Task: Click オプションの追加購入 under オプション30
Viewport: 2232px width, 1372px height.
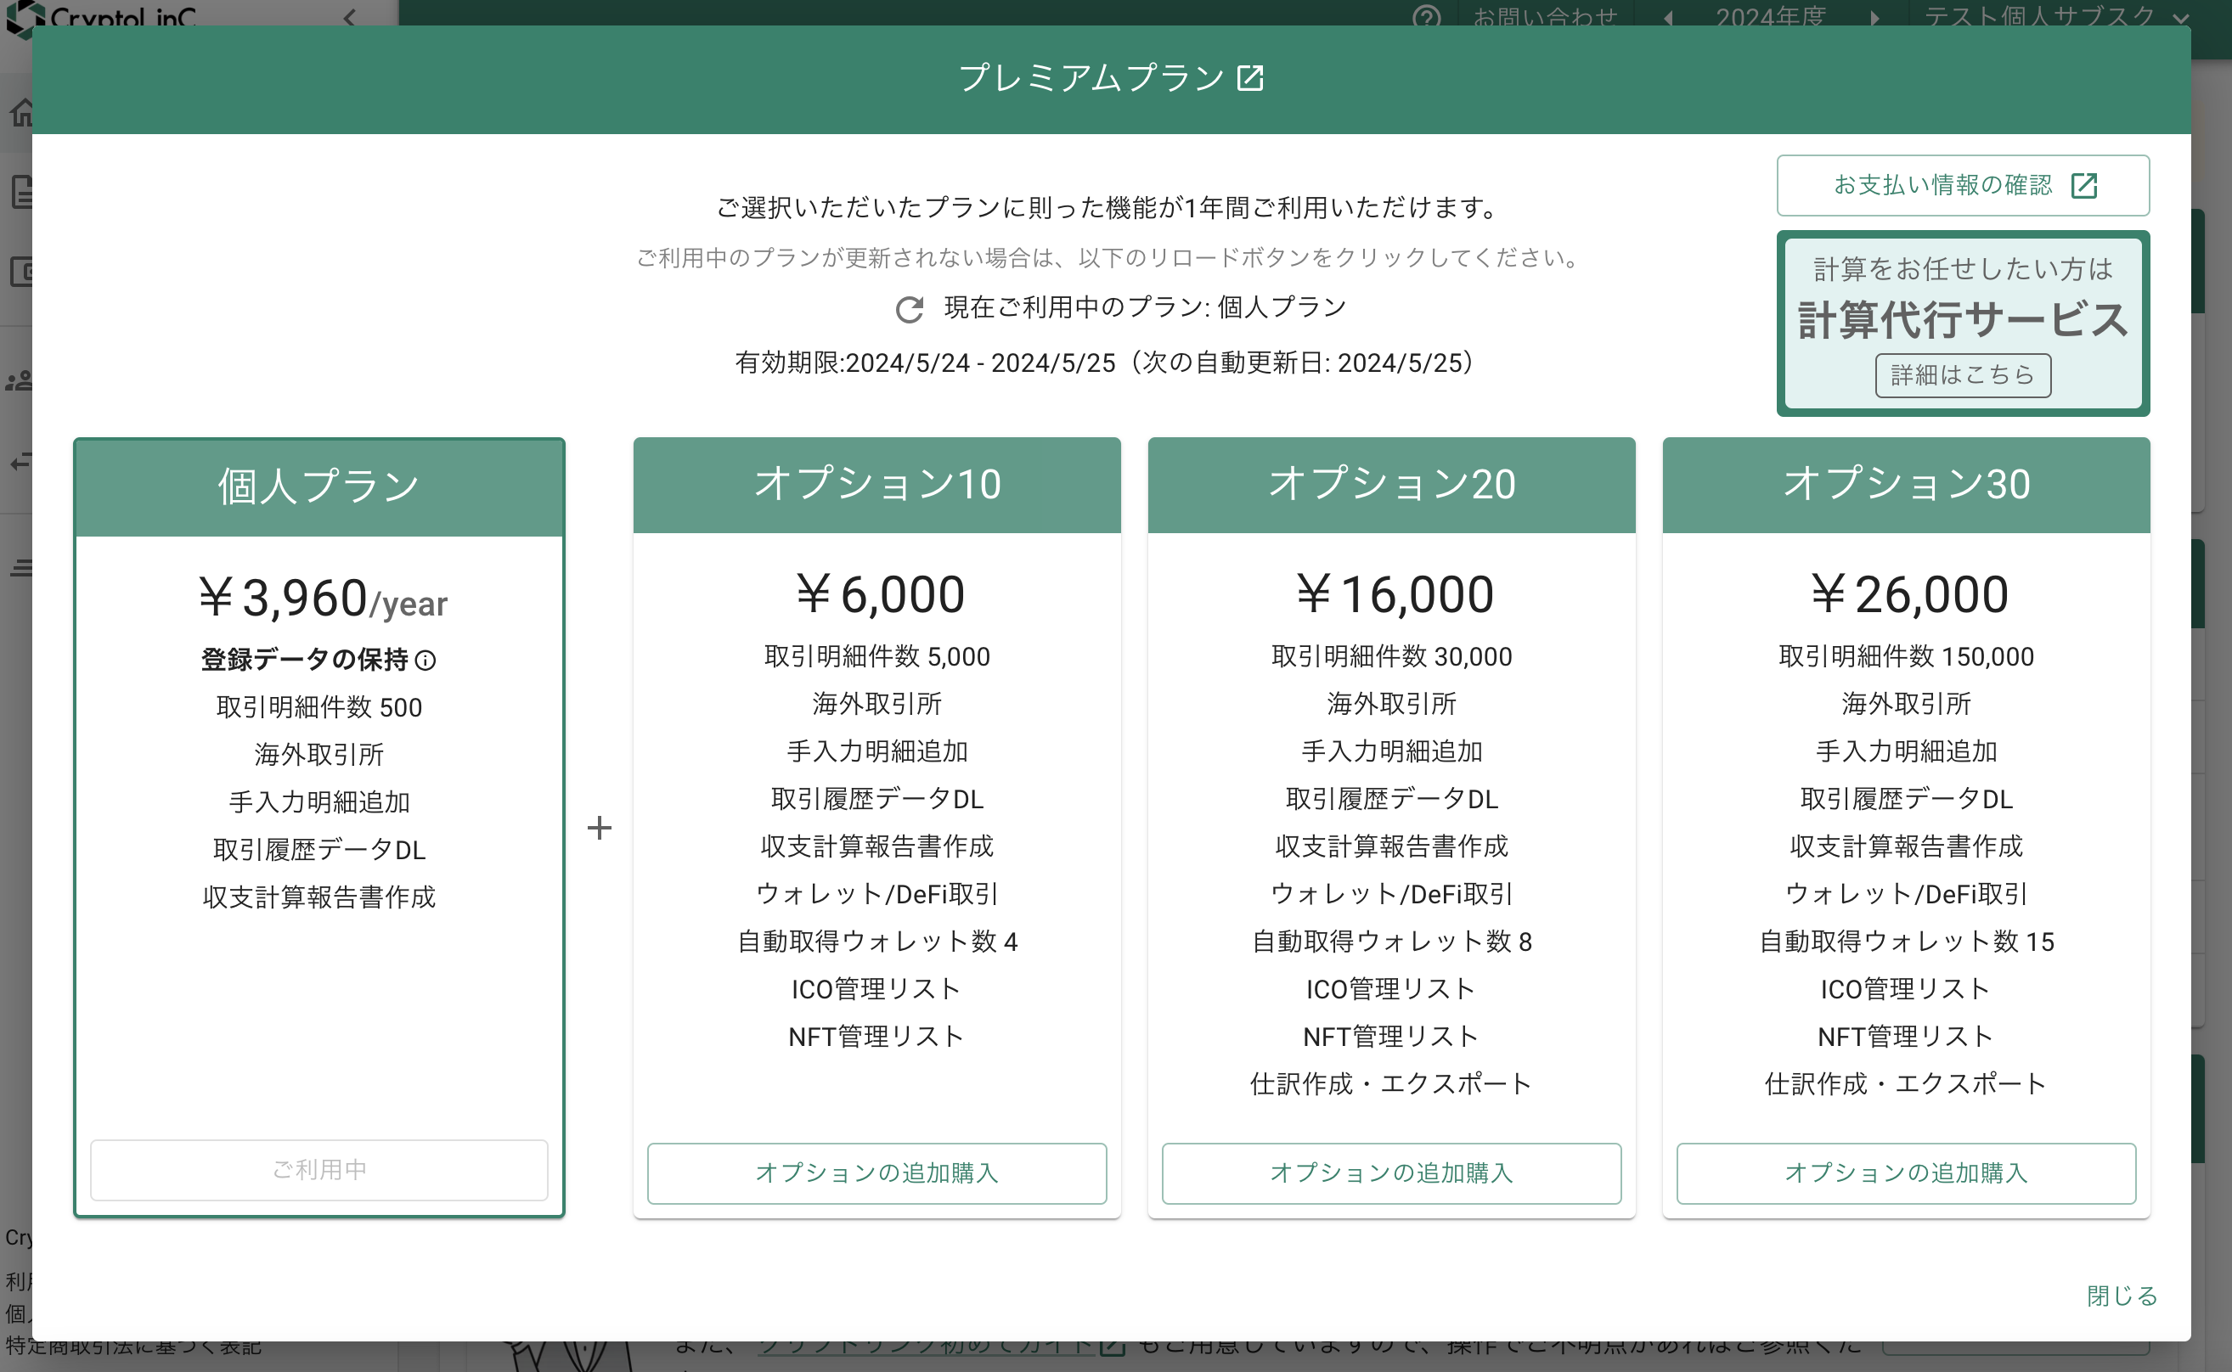Action: pyautogui.click(x=1905, y=1172)
